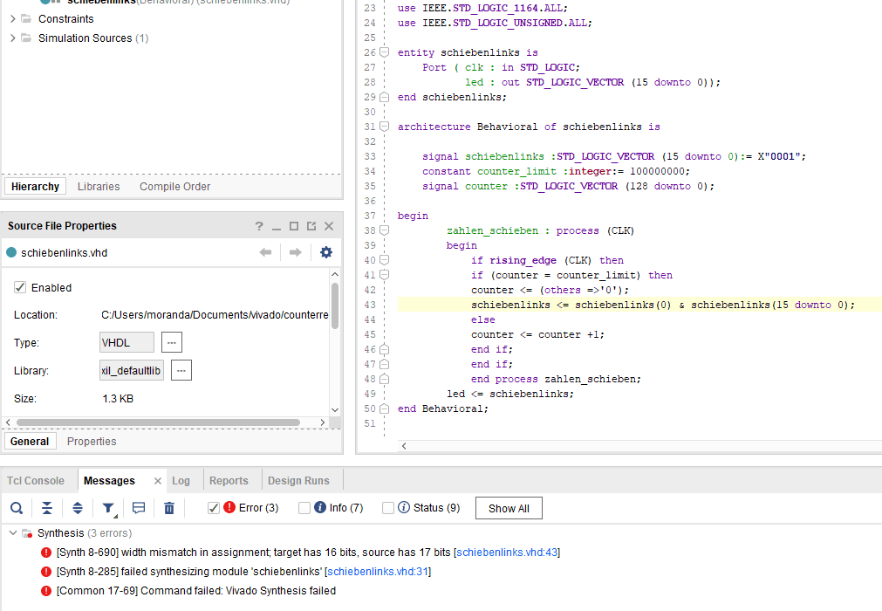Close Source File Properties panel

[x=329, y=226]
